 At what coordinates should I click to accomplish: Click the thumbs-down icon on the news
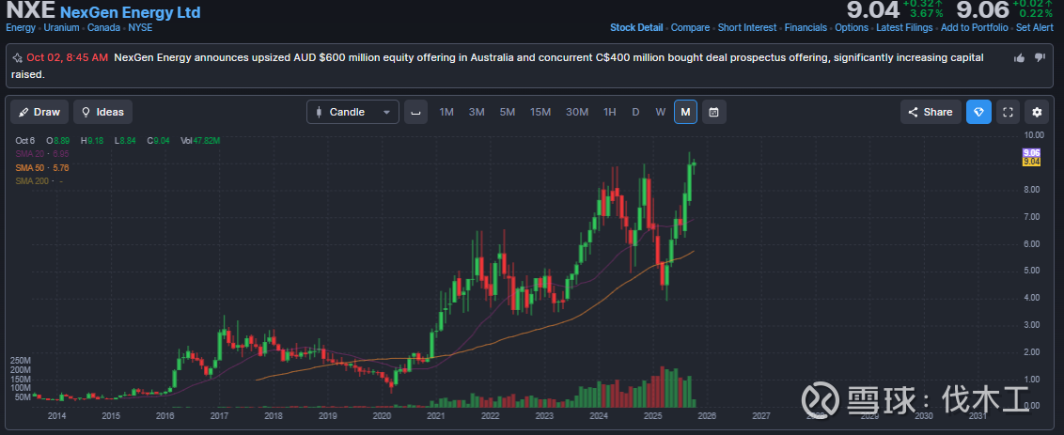coord(1040,58)
